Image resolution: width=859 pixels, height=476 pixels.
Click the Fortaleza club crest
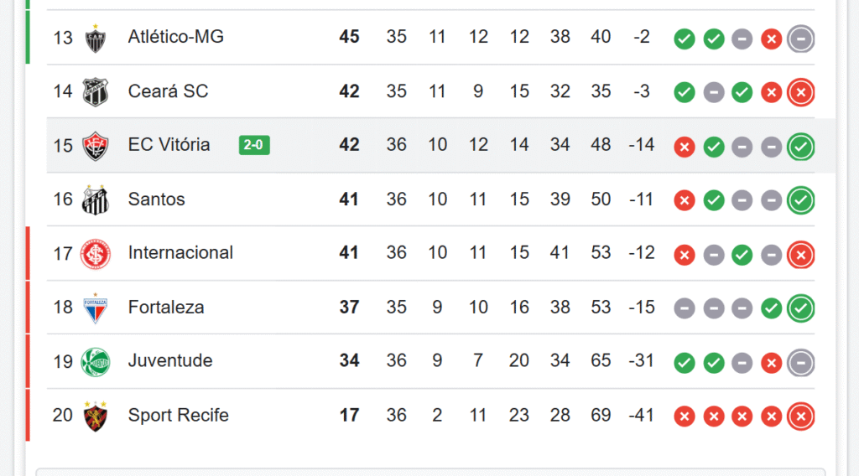[96, 308]
